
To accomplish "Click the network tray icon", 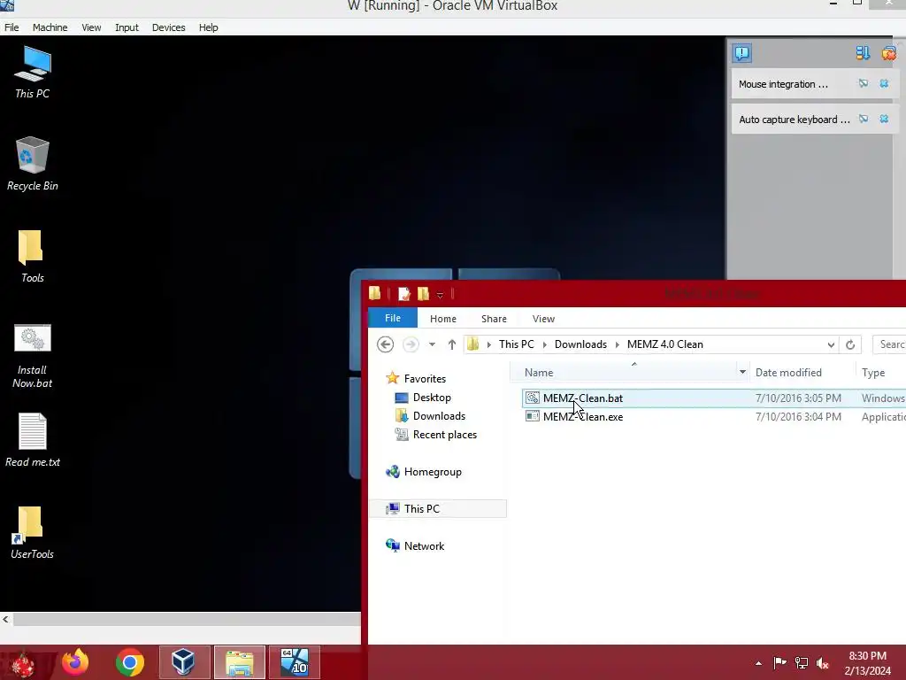I will pos(802,663).
